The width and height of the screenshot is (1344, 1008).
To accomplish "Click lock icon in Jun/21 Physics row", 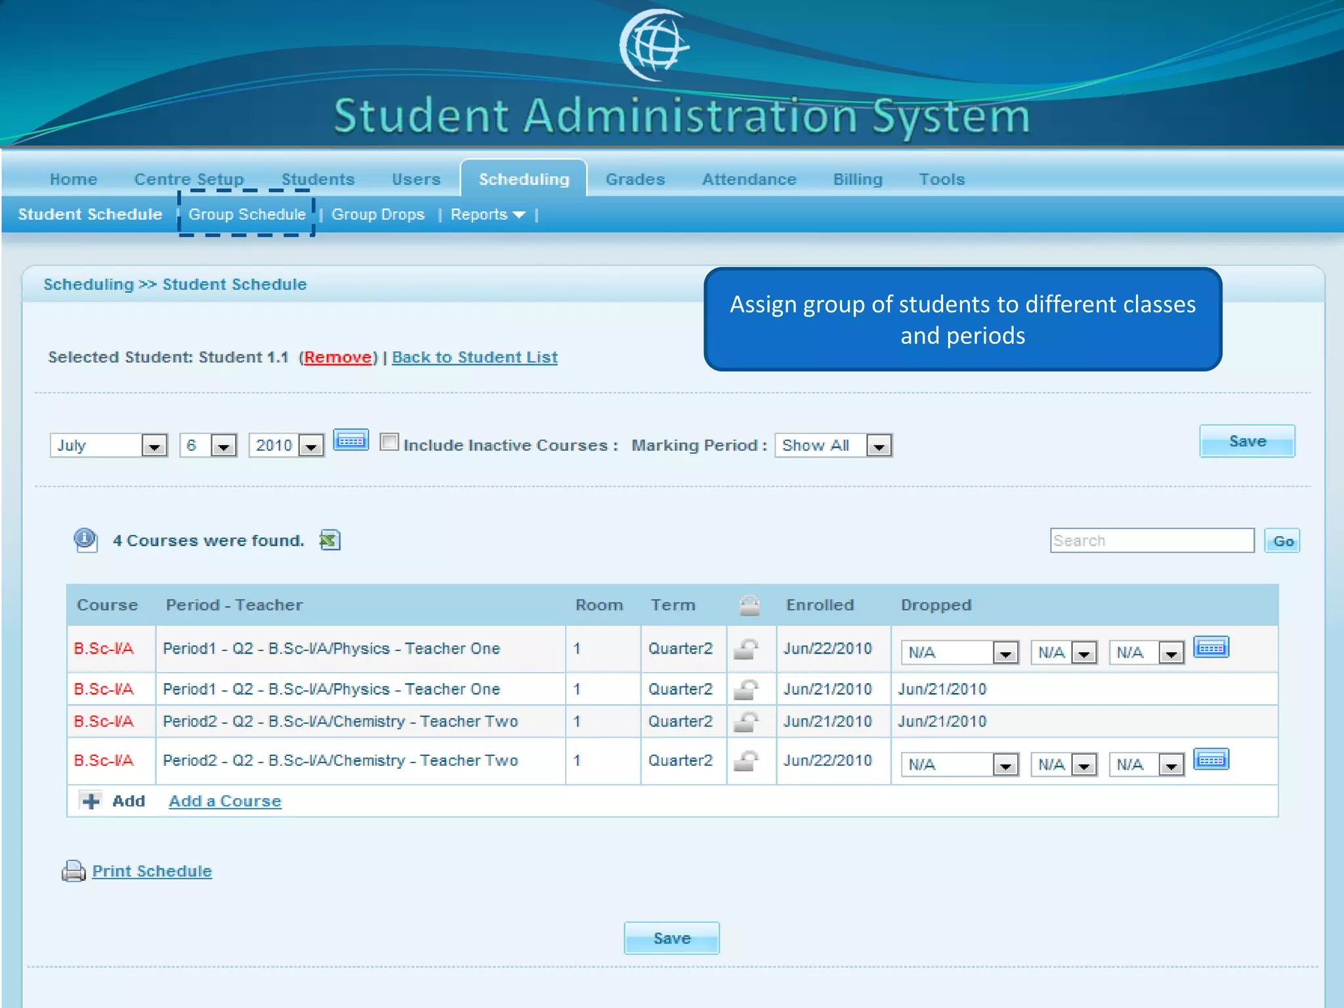I will (x=746, y=689).
